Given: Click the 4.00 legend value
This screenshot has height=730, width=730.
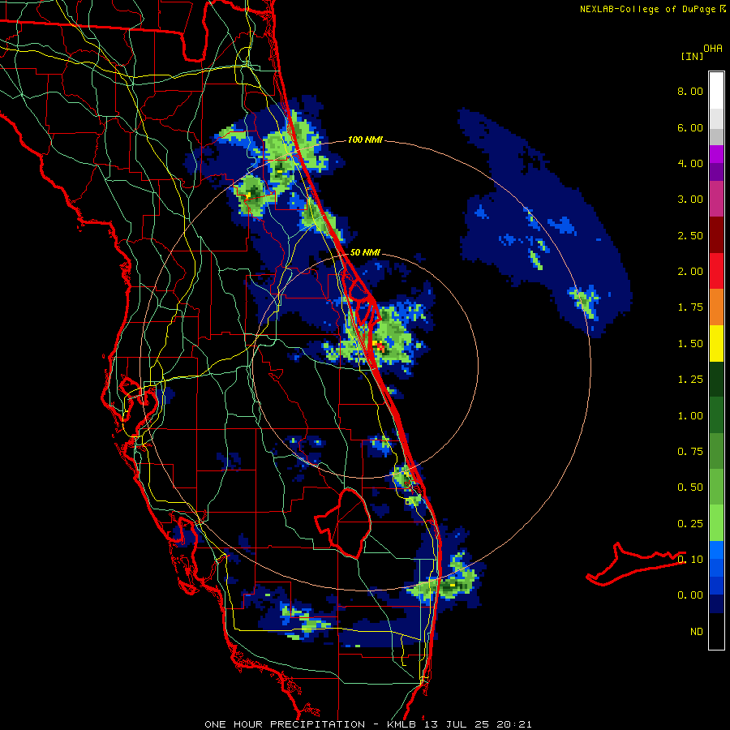Looking at the screenshot, I should (x=690, y=163).
